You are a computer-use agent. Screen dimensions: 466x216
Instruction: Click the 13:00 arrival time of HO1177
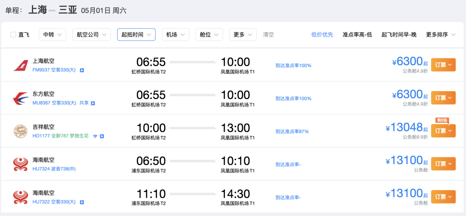click(236, 128)
